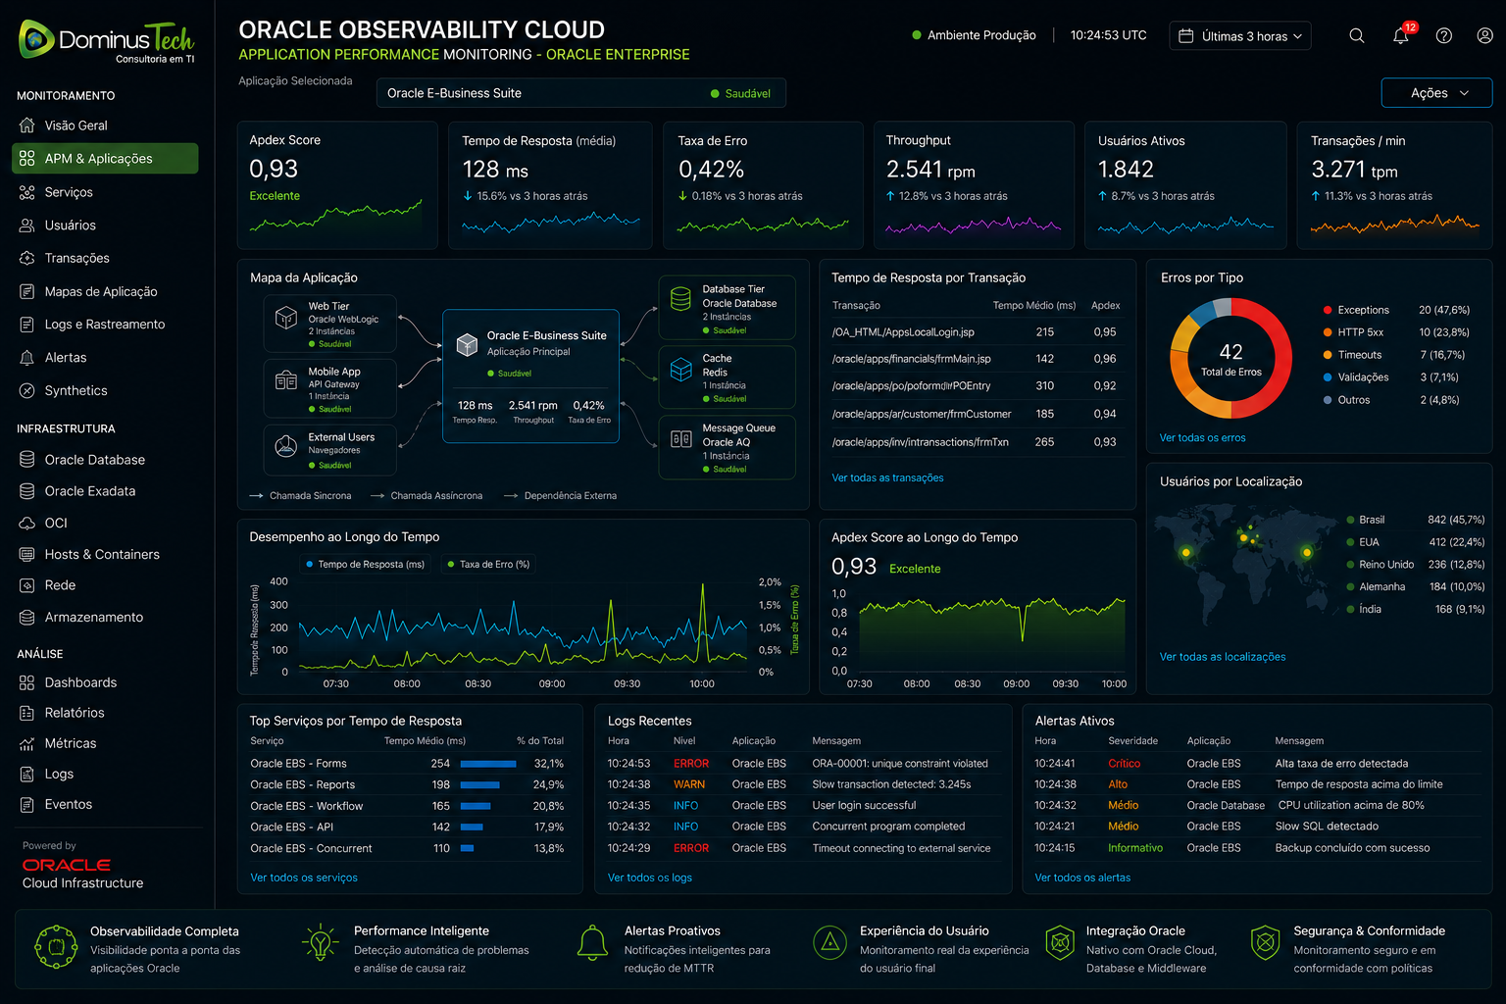Open the search magnifier icon
Viewport: 1506px width, 1004px height.
(1357, 35)
